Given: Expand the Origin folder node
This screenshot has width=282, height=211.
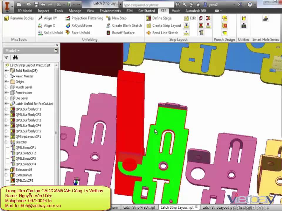Looking at the screenshot, I should (6, 82).
